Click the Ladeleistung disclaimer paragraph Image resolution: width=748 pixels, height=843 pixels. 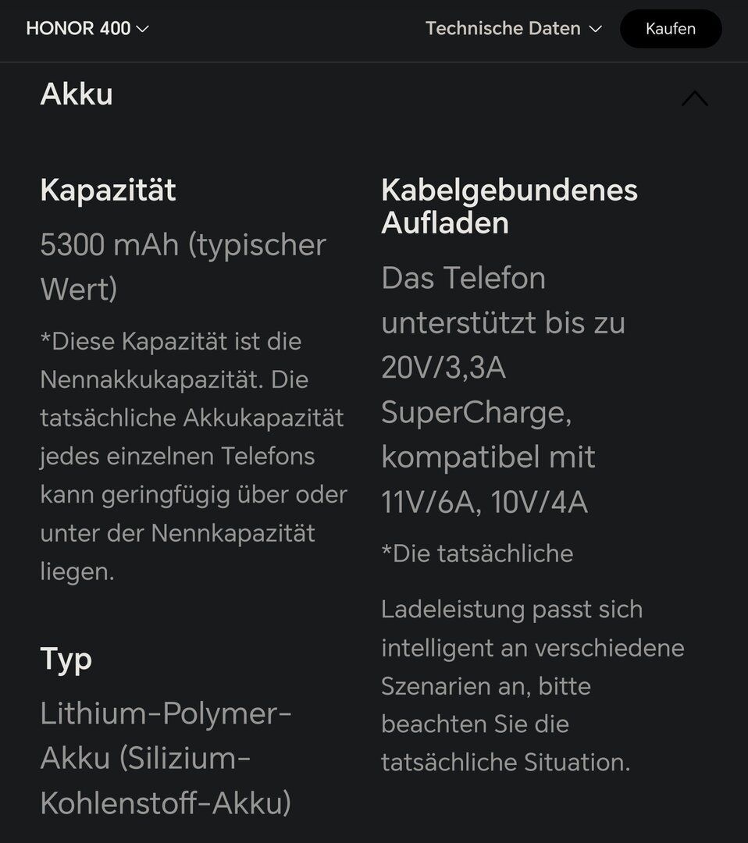[x=532, y=685]
